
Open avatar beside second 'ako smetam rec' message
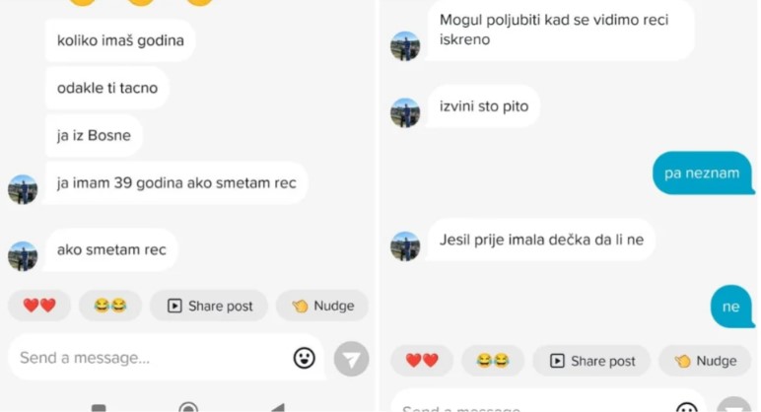point(23,255)
